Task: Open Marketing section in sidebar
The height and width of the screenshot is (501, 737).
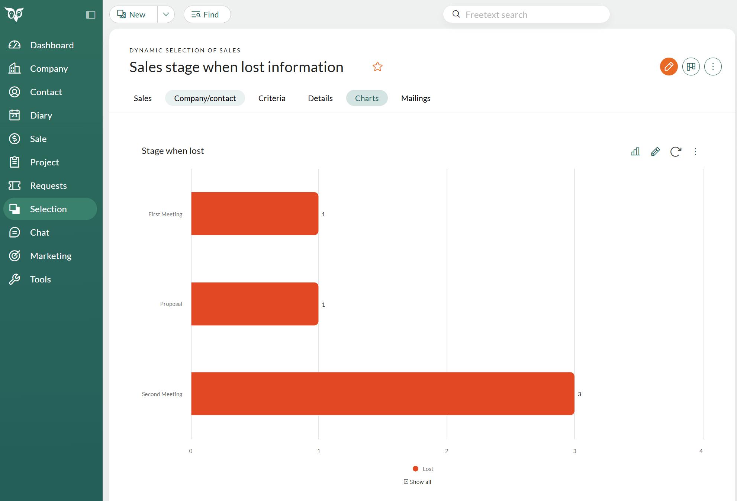Action: 51,256
